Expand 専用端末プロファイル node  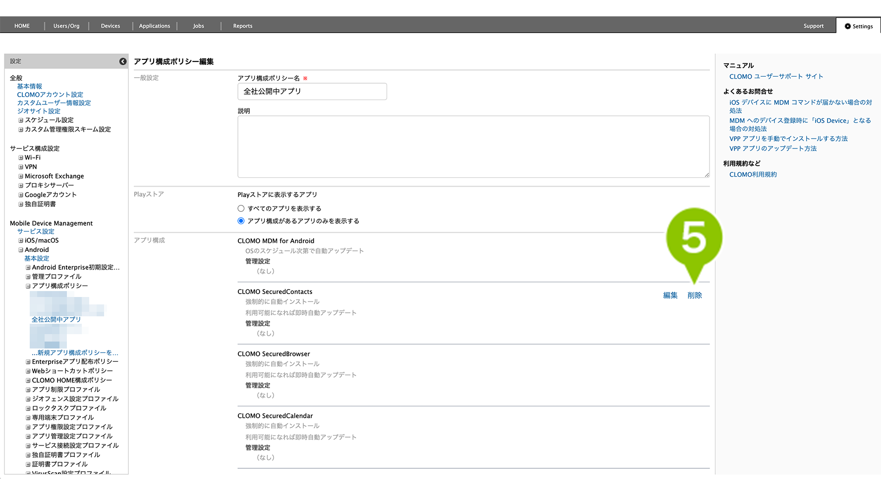click(x=28, y=418)
